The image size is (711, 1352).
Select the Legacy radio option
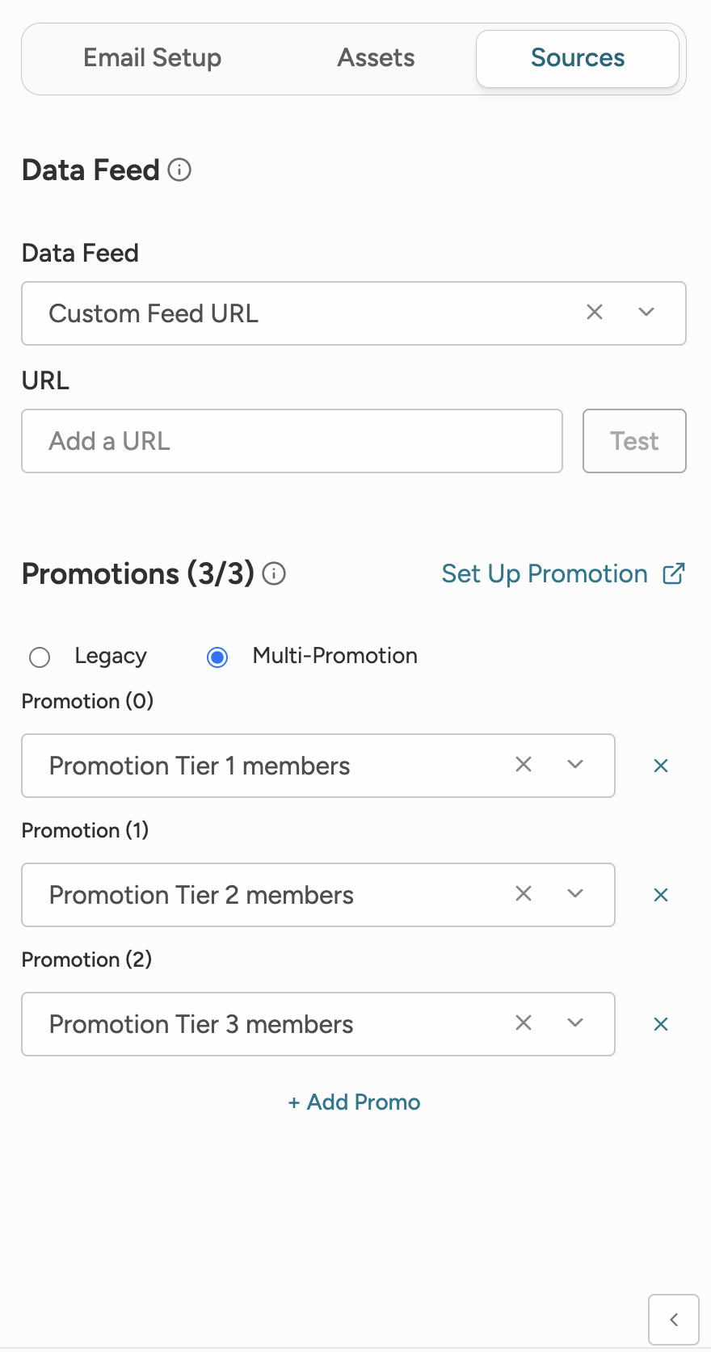(x=40, y=657)
